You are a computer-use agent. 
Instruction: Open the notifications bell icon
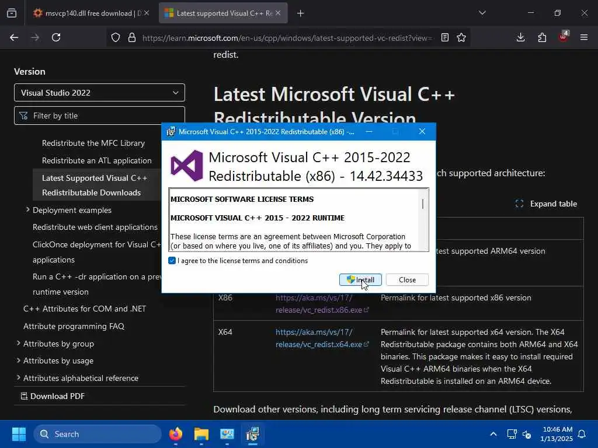coord(582,434)
